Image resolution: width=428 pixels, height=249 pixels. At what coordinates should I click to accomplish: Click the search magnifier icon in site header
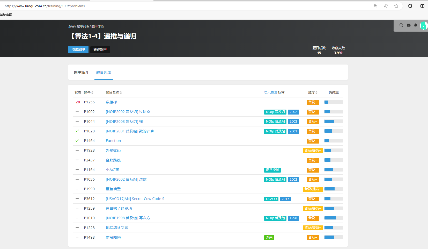(x=401, y=25)
